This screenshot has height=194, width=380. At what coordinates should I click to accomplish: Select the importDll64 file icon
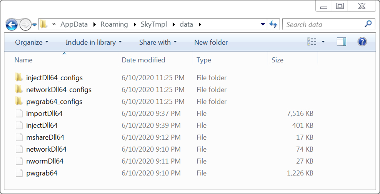[x=19, y=113]
